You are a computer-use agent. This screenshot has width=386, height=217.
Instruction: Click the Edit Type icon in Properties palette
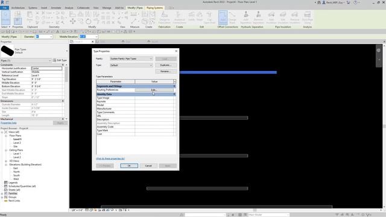[54, 60]
